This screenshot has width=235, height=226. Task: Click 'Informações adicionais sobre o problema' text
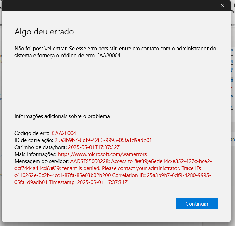pyautogui.click(x=62, y=116)
